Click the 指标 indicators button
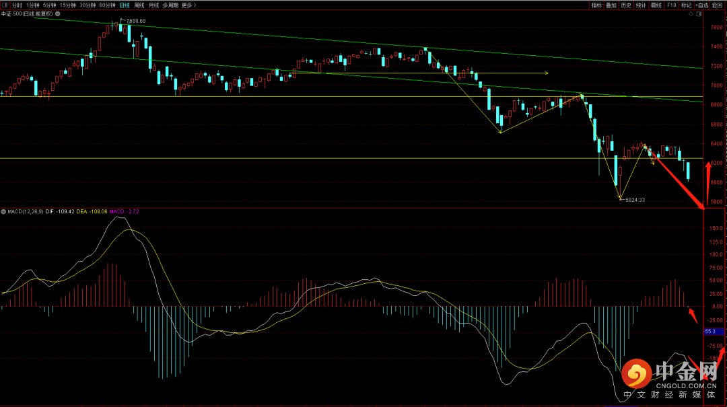Image resolution: width=727 pixels, height=407 pixels. pos(596,5)
